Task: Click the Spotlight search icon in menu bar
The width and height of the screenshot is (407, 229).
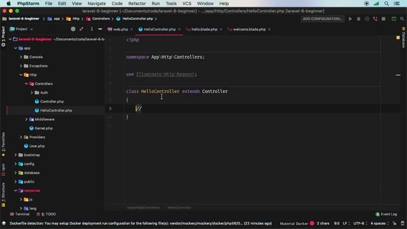Action: point(387,4)
